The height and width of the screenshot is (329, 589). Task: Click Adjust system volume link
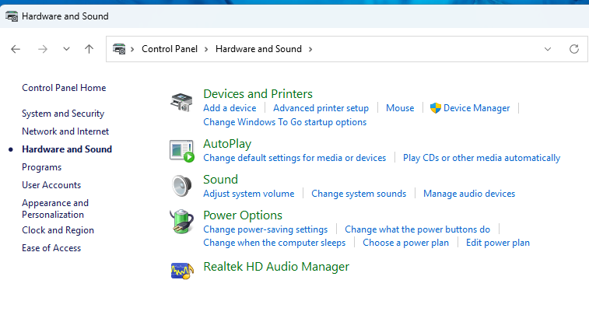248,194
